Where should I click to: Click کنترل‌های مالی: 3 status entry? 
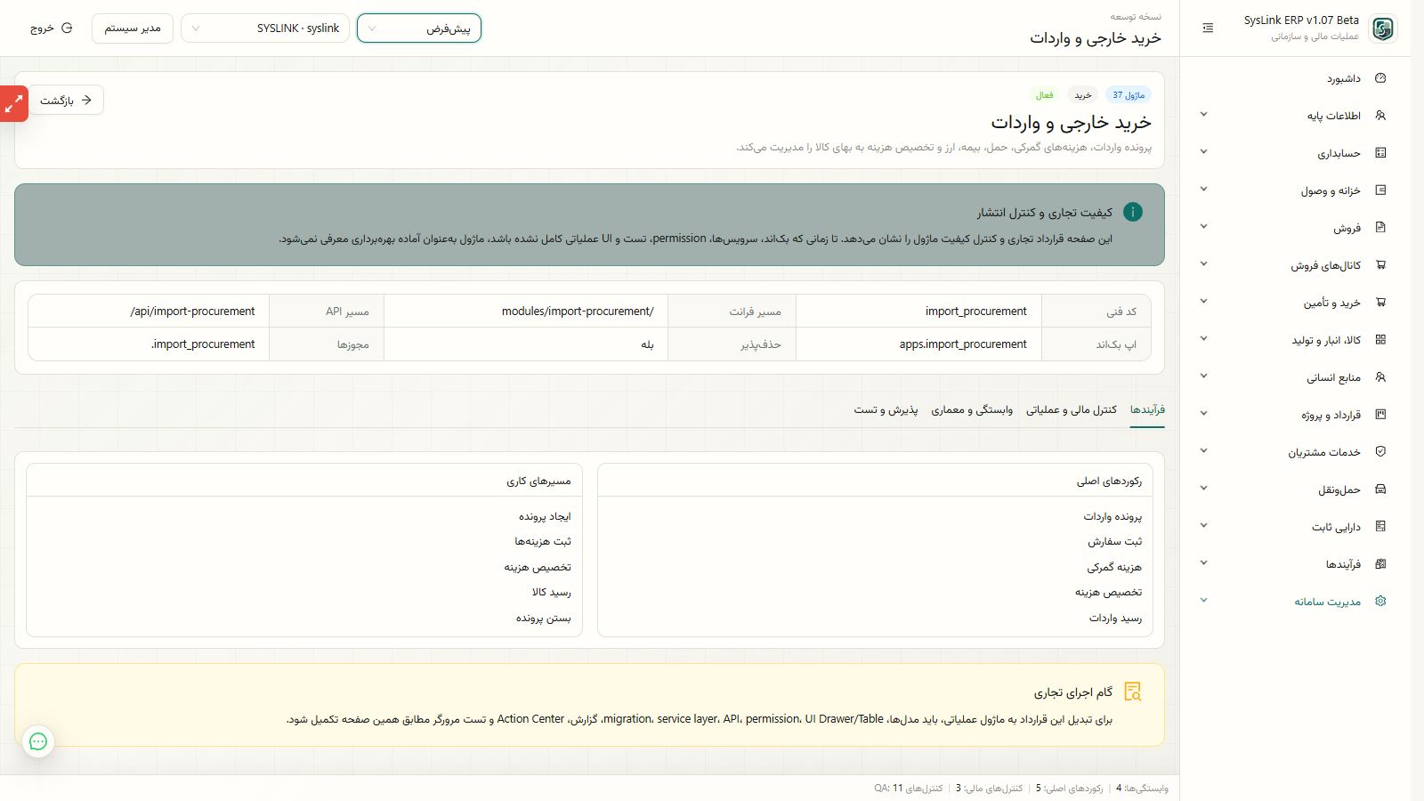pos(989,789)
